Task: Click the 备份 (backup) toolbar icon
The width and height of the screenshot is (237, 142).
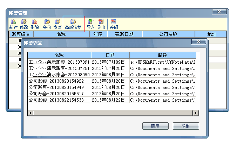Action: click(x=47, y=24)
